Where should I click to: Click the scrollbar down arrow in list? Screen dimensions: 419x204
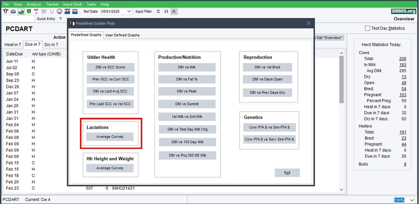[342, 189]
